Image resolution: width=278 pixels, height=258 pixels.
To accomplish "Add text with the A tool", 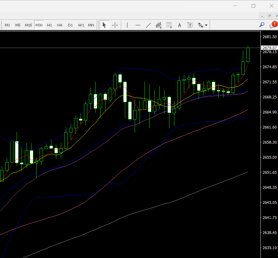I will pos(179,25).
